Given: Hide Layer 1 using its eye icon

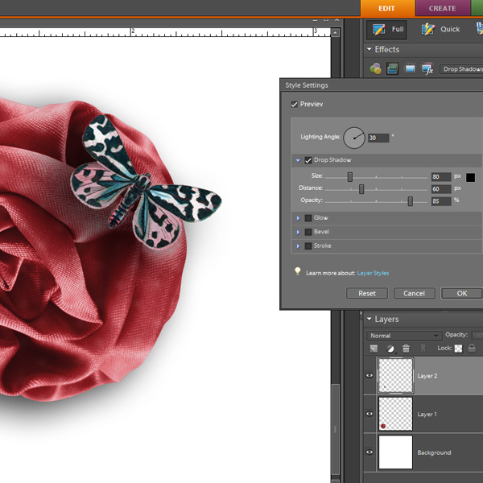Looking at the screenshot, I should (x=370, y=414).
